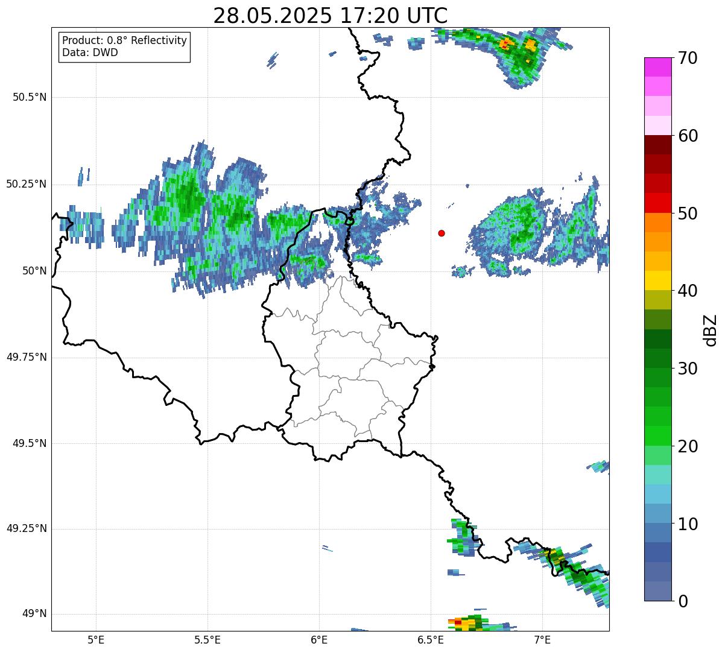
Task: Click the 'dBZ' colorbar label
Action: click(x=711, y=329)
